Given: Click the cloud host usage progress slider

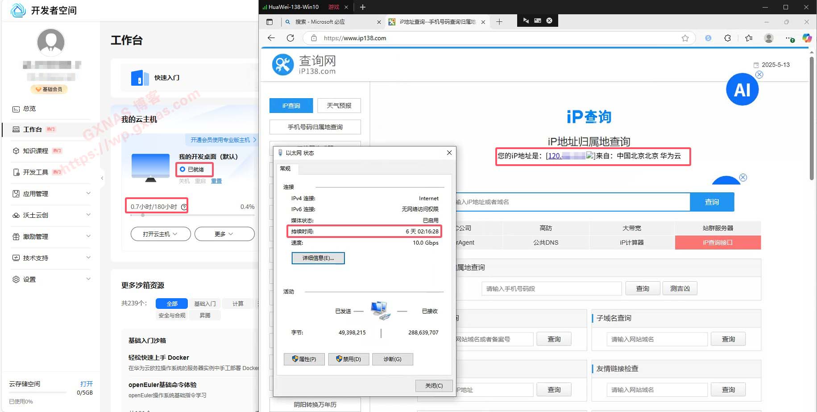Looking at the screenshot, I should point(143,215).
